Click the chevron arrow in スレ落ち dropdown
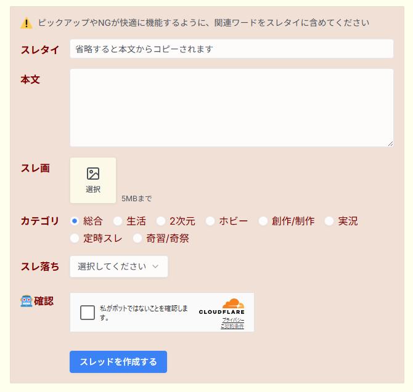Viewport: 413px width, 392px height. pos(155,266)
